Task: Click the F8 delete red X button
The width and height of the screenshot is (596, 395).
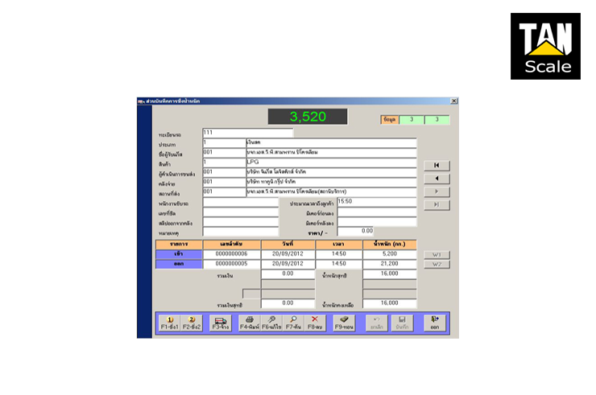Action: pos(315,323)
